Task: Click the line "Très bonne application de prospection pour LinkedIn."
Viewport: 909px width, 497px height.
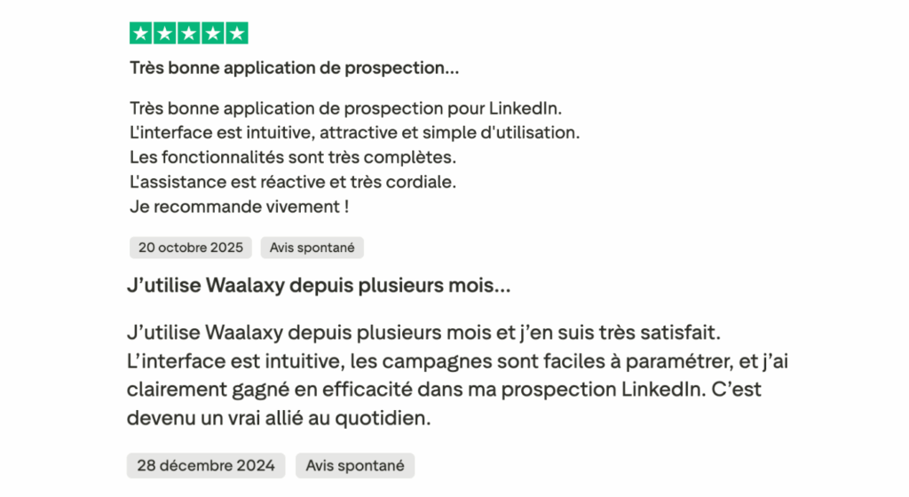Action: (x=347, y=109)
